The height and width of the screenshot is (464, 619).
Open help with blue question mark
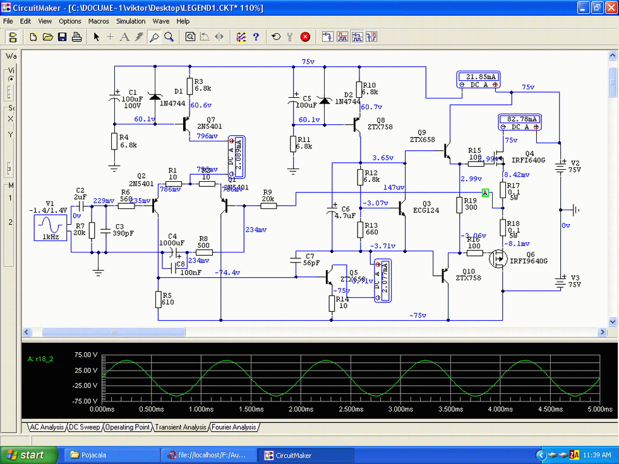pyautogui.click(x=256, y=37)
